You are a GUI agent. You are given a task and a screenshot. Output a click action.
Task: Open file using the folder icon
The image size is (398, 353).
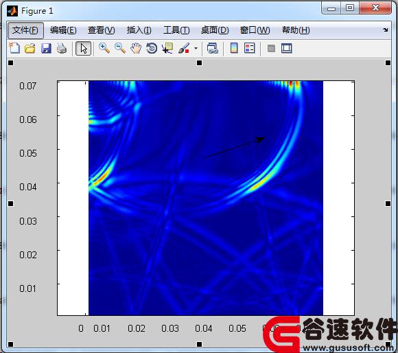[x=30, y=48]
